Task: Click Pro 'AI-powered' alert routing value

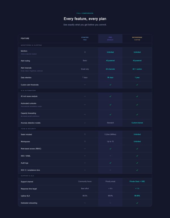Action: point(110,61)
